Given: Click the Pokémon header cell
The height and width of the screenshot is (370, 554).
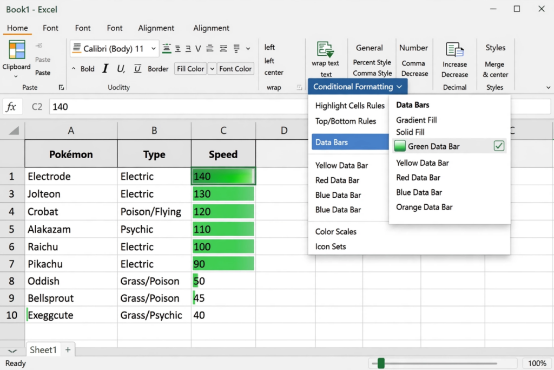Looking at the screenshot, I should 71,154.
